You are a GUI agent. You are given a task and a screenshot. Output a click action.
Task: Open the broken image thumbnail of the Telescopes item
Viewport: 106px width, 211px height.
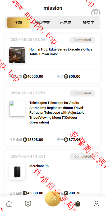pyautogui.click(x=17, y=109)
